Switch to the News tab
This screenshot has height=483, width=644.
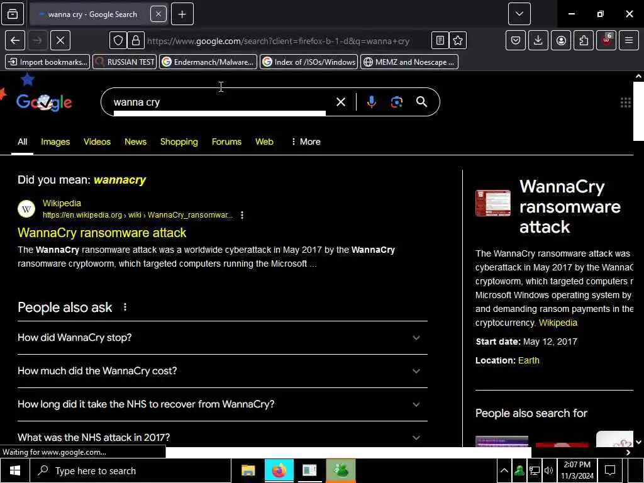point(136,142)
